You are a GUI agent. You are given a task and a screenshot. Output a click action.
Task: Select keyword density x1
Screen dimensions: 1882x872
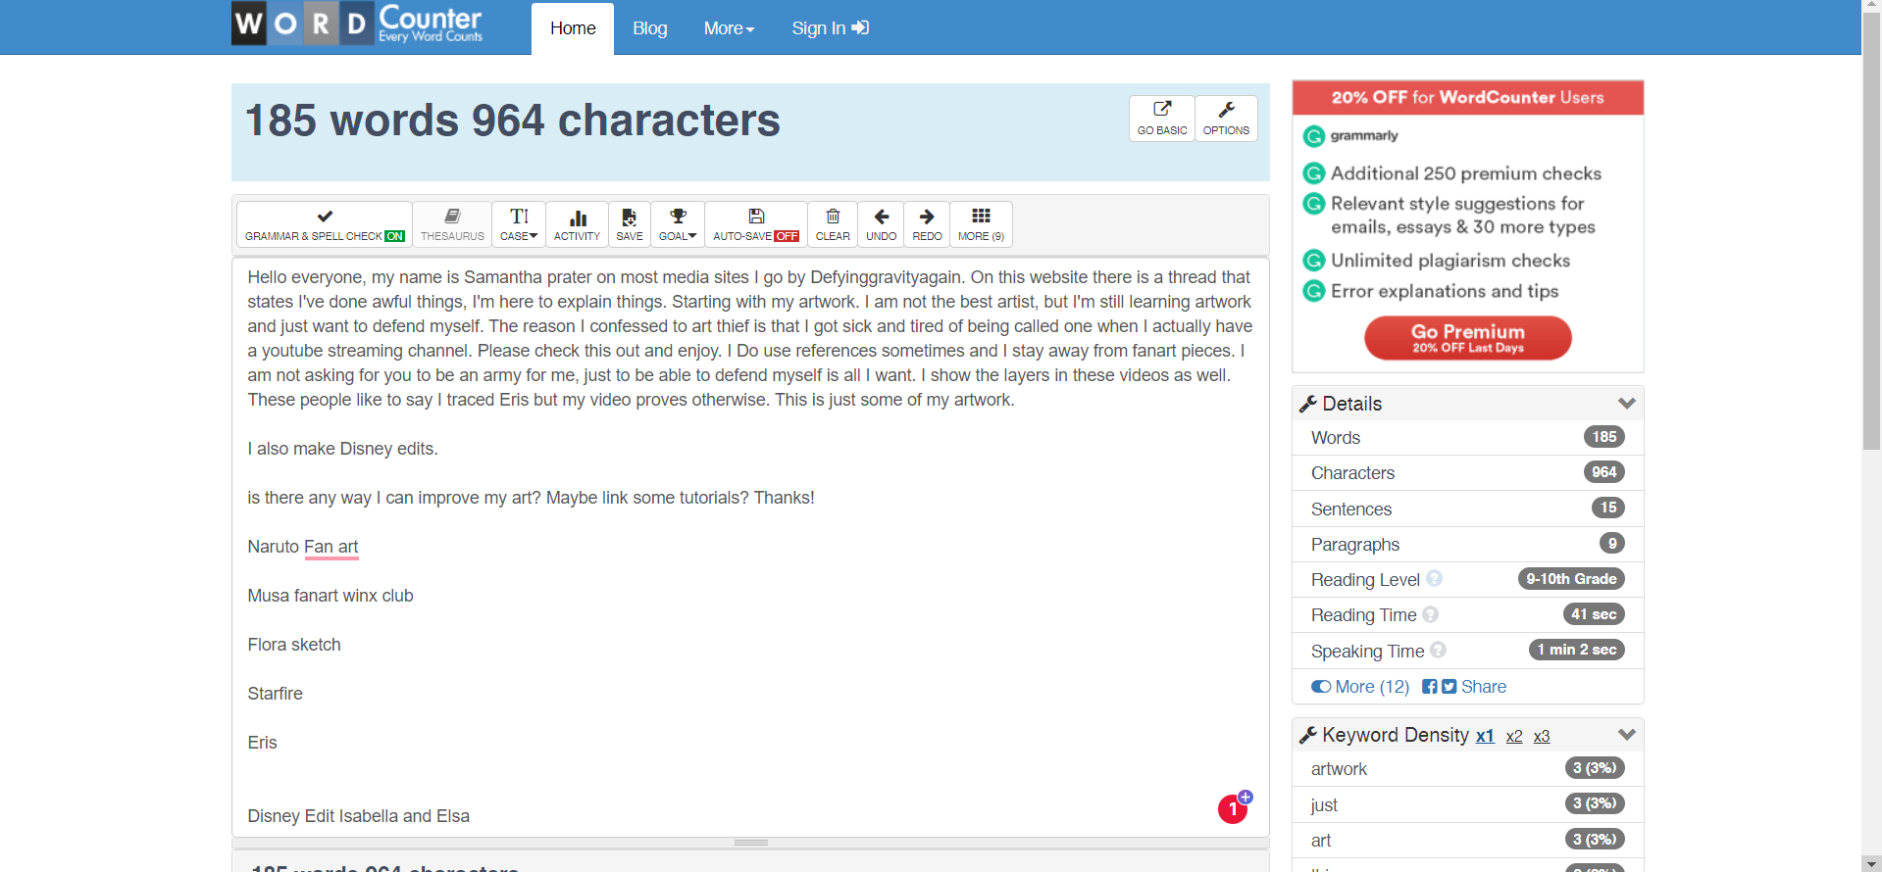1485,736
